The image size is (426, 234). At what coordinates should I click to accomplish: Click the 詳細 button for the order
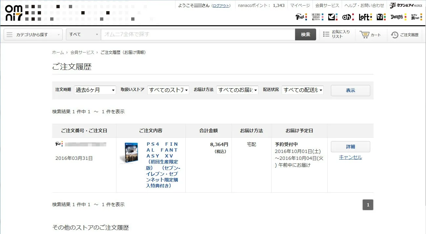tap(351, 147)
